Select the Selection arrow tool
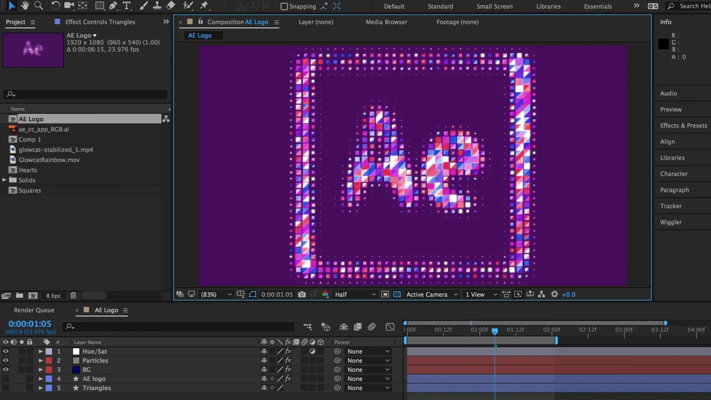 pyautogui.click(x=12, y=6)
